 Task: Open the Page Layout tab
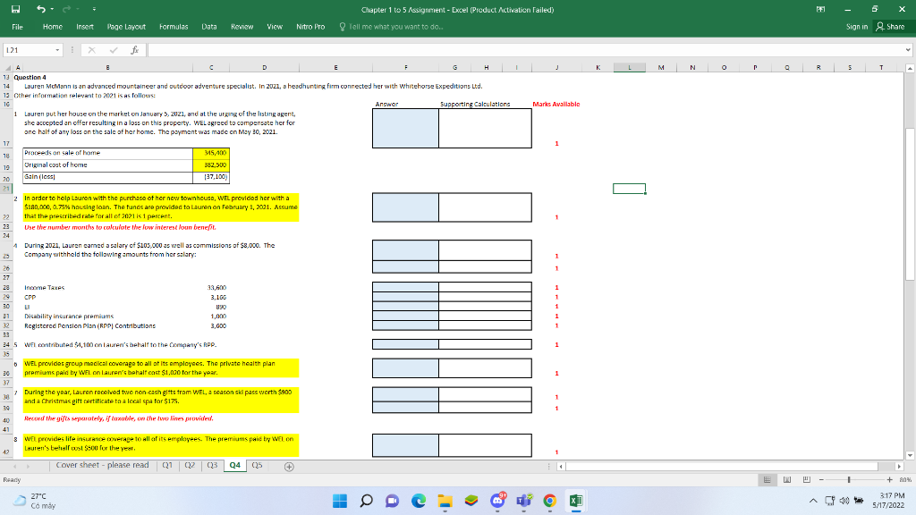pos(126,27)
